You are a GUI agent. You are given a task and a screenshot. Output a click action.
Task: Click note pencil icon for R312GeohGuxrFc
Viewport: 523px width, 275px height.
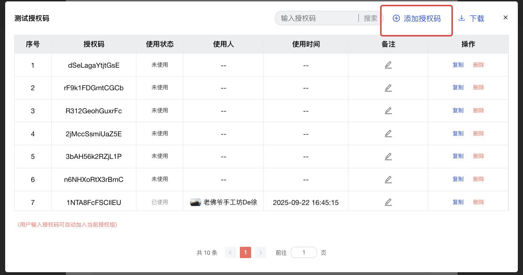(x=388, y=111)
